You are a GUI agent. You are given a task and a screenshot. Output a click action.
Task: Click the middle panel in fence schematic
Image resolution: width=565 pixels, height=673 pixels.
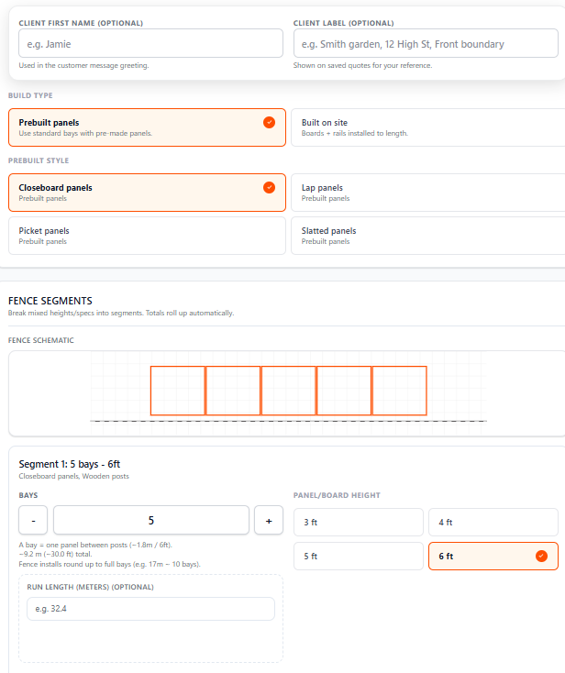coord(288,391)
